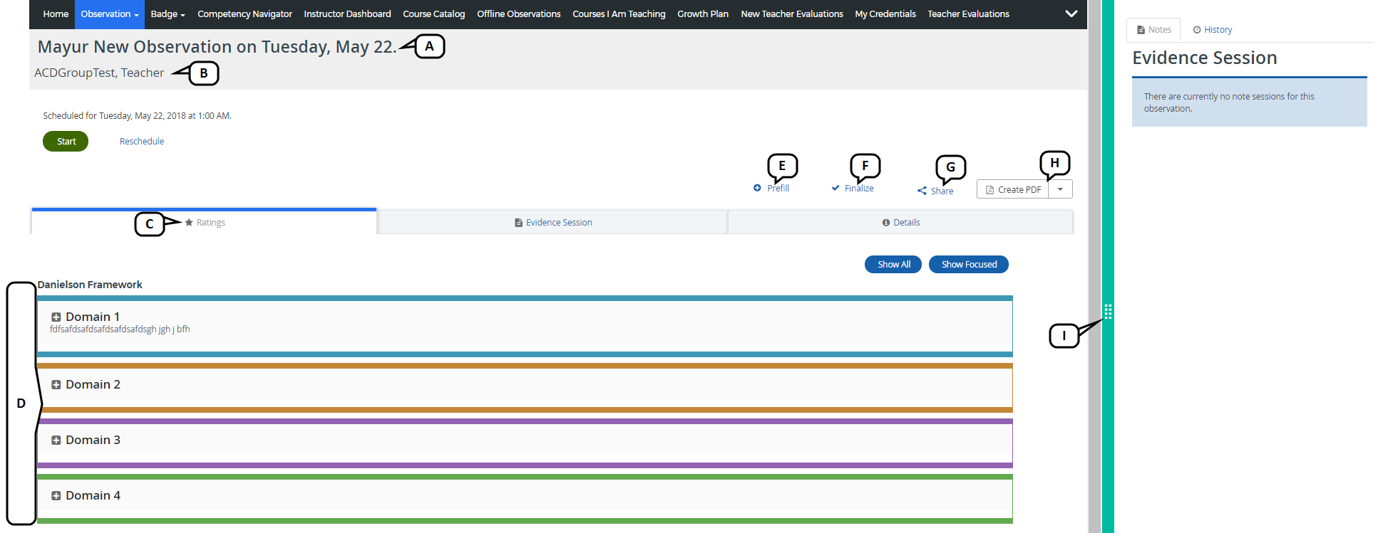This screenshot has width=1383, height=533.
Task: Click the side panel drag handle
Action: tap(1108, 311)
